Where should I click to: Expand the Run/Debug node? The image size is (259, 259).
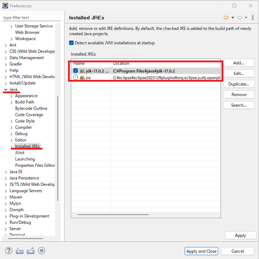[x=6, y=223]
